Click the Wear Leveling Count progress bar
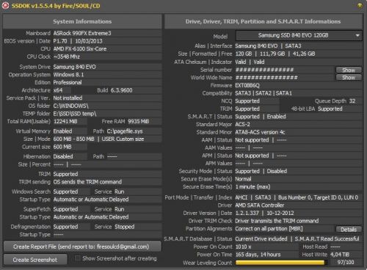The width and height of the screenshot is (367, 270). (281, 263)
